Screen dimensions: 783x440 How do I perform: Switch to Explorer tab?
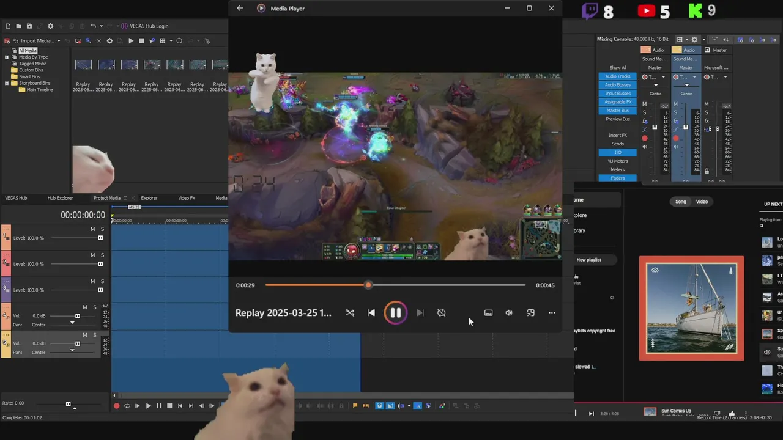point(149,198)
